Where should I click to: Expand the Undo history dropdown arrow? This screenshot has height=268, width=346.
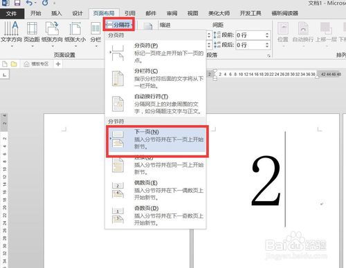pyautogui.click(x=35, y=3)
